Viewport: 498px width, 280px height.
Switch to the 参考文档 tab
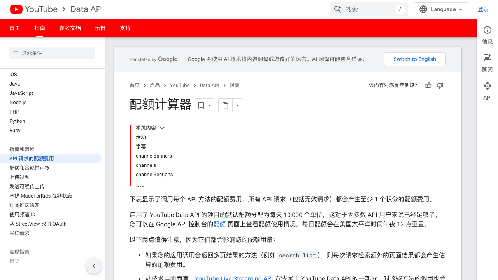pos(70,28)
